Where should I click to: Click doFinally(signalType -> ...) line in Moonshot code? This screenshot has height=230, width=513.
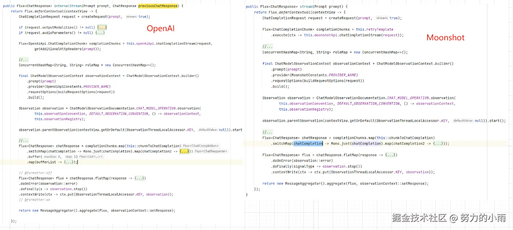(317, 166)
